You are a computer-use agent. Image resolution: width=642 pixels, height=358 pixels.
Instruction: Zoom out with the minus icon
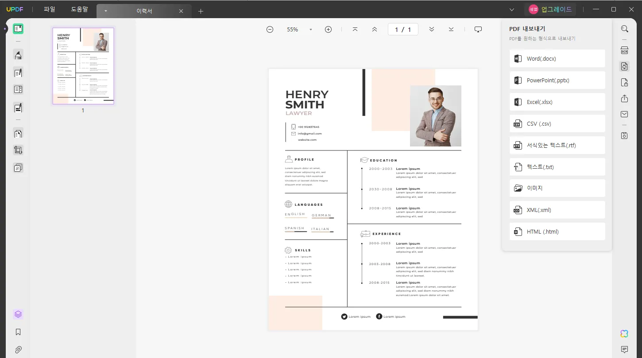[x=270, y=29]
